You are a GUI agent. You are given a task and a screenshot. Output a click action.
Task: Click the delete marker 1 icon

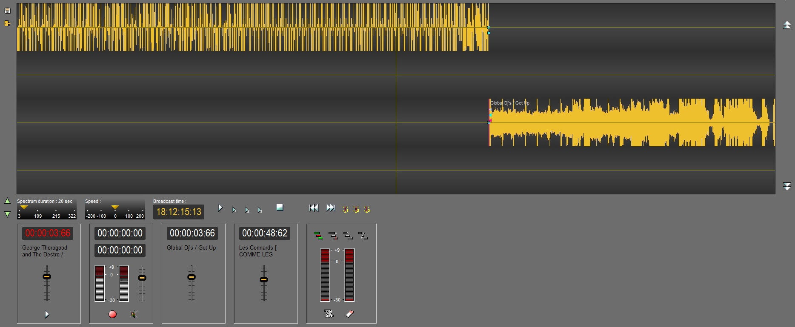click(346, 209)
